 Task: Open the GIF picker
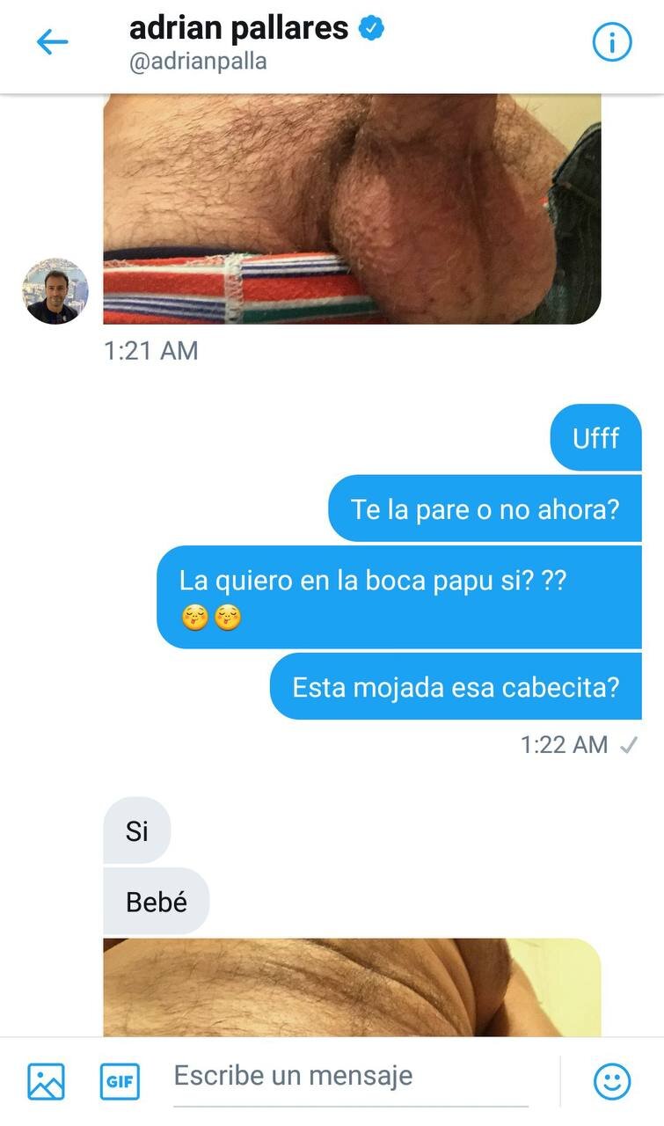119,1081
